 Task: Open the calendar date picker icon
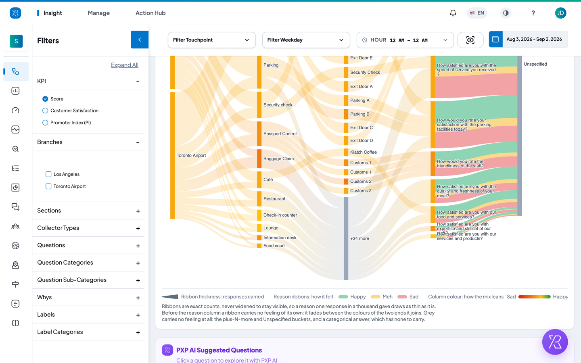pyautogui.click(x=495, y=39)
